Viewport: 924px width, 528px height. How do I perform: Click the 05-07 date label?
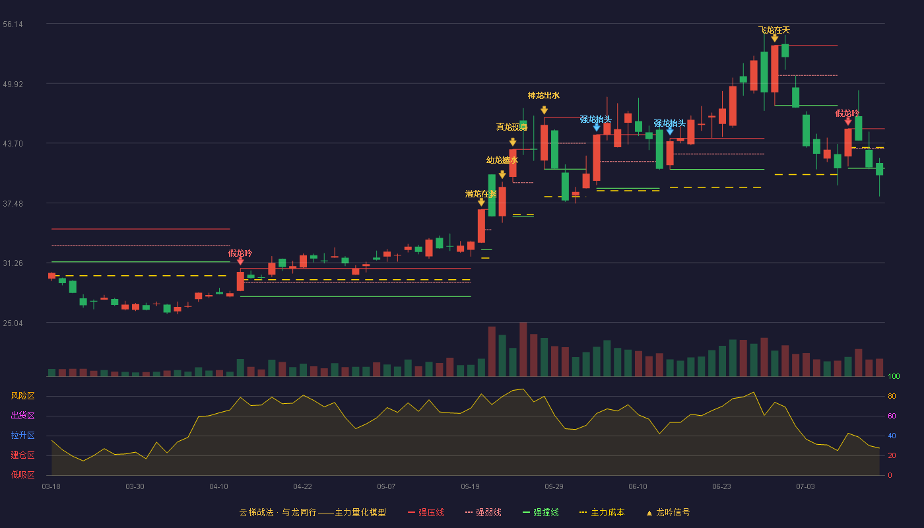click(x=386, y=486)
